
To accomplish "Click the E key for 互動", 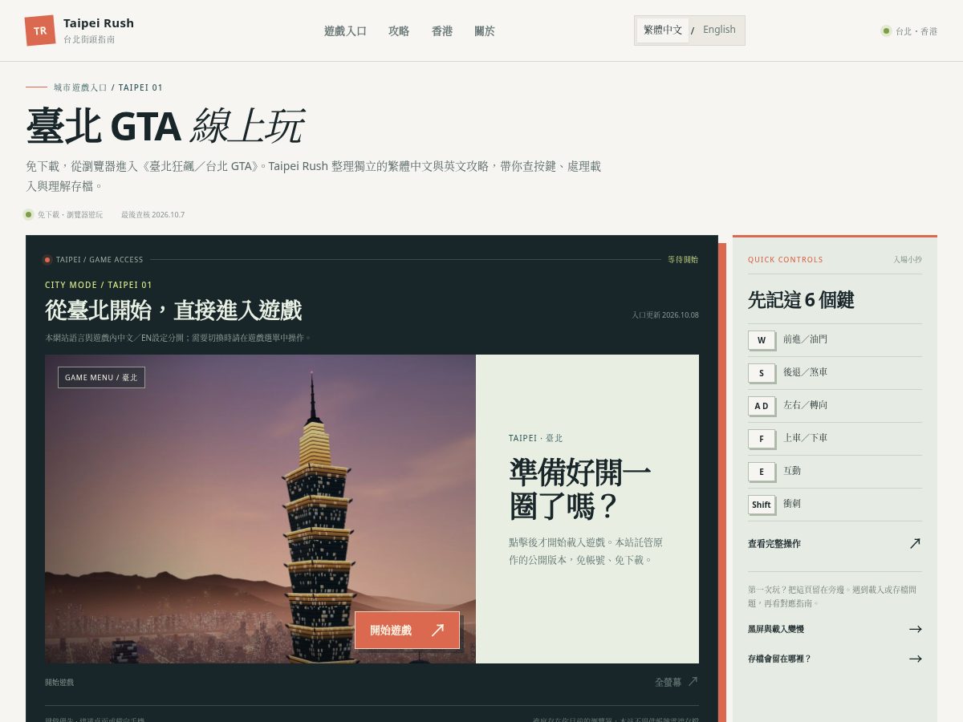I will [x=762, y=472].
